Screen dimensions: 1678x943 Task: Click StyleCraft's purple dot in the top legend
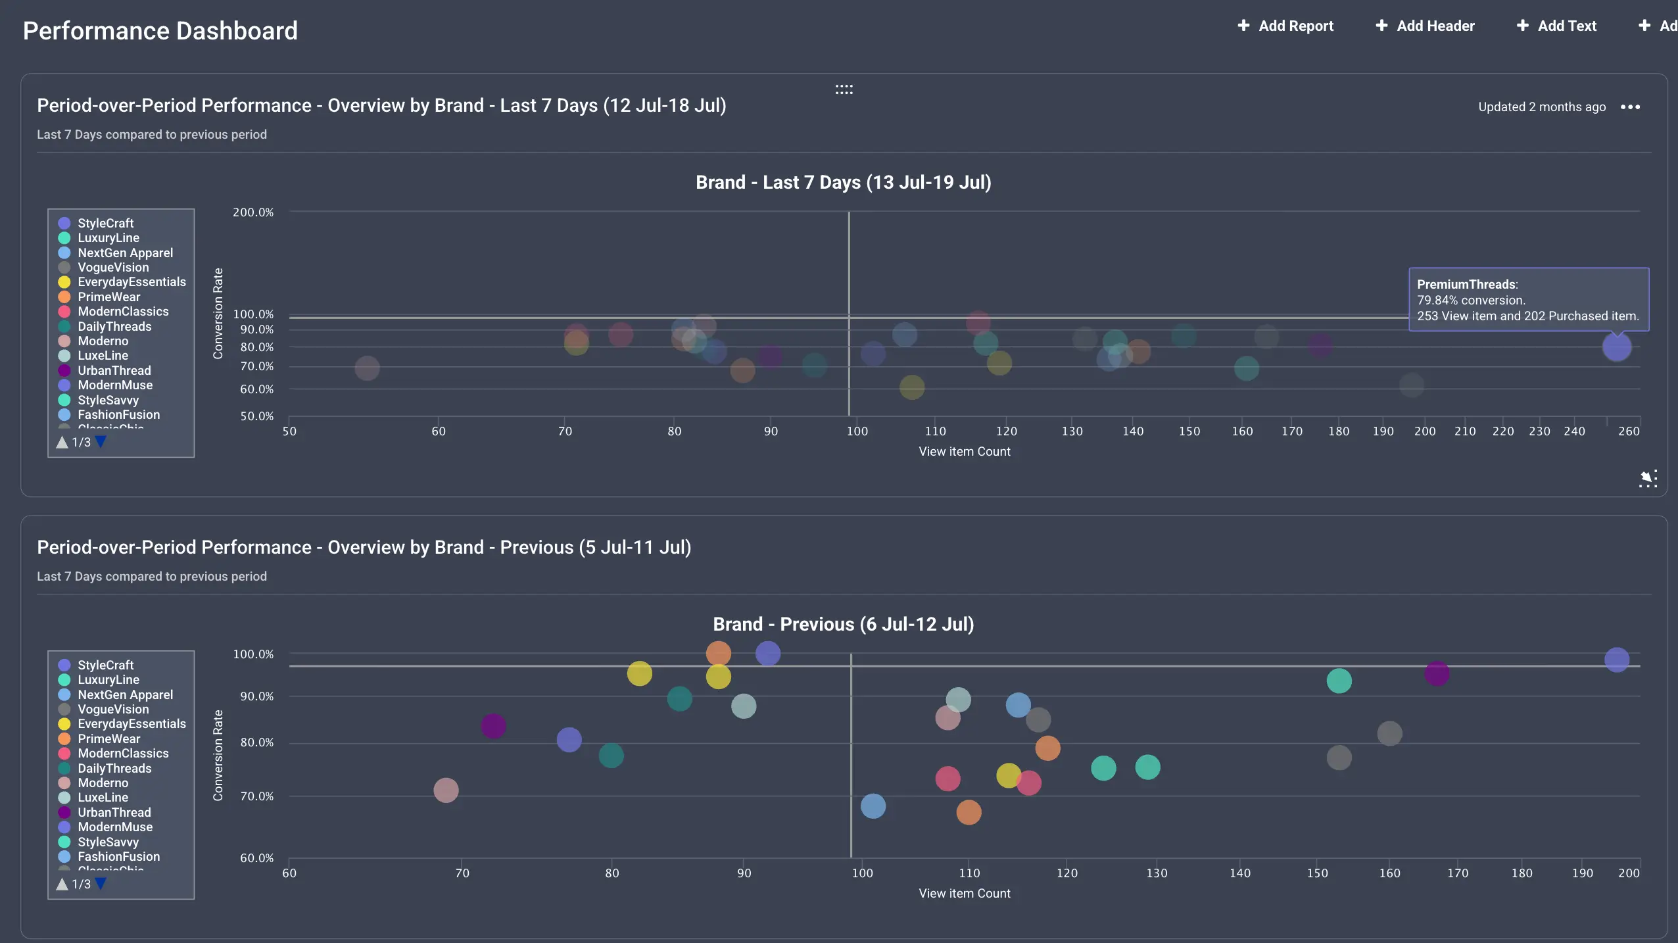click(63, 222)
